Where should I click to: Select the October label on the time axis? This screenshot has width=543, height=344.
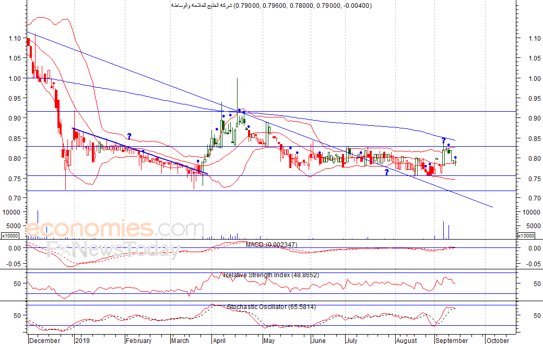(x=498, y=340)
